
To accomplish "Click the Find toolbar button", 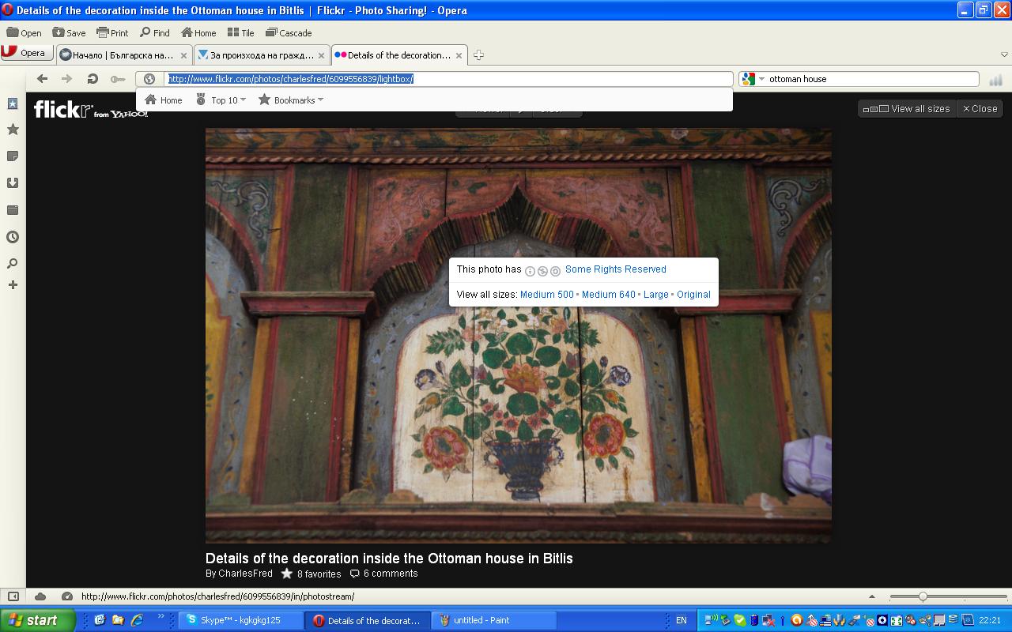I will click(x=155, y=33).
